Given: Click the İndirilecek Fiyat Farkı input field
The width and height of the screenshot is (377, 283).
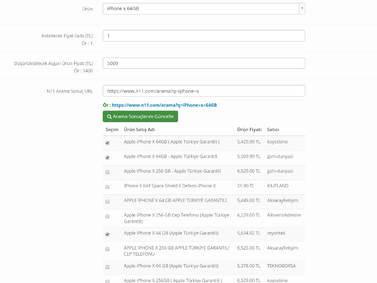Looking at the screenshot, I should click(x=204, y=36).
